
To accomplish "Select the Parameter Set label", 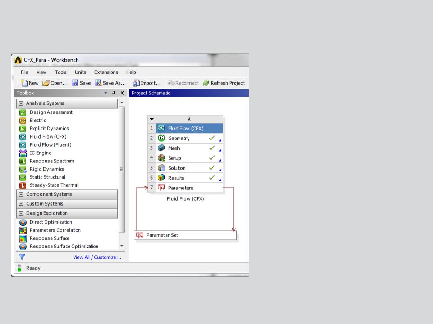I will click(162, 235).
